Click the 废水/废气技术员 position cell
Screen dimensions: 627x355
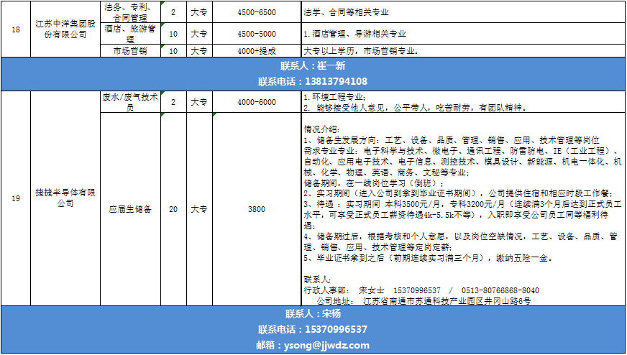(x=129, y=102)
